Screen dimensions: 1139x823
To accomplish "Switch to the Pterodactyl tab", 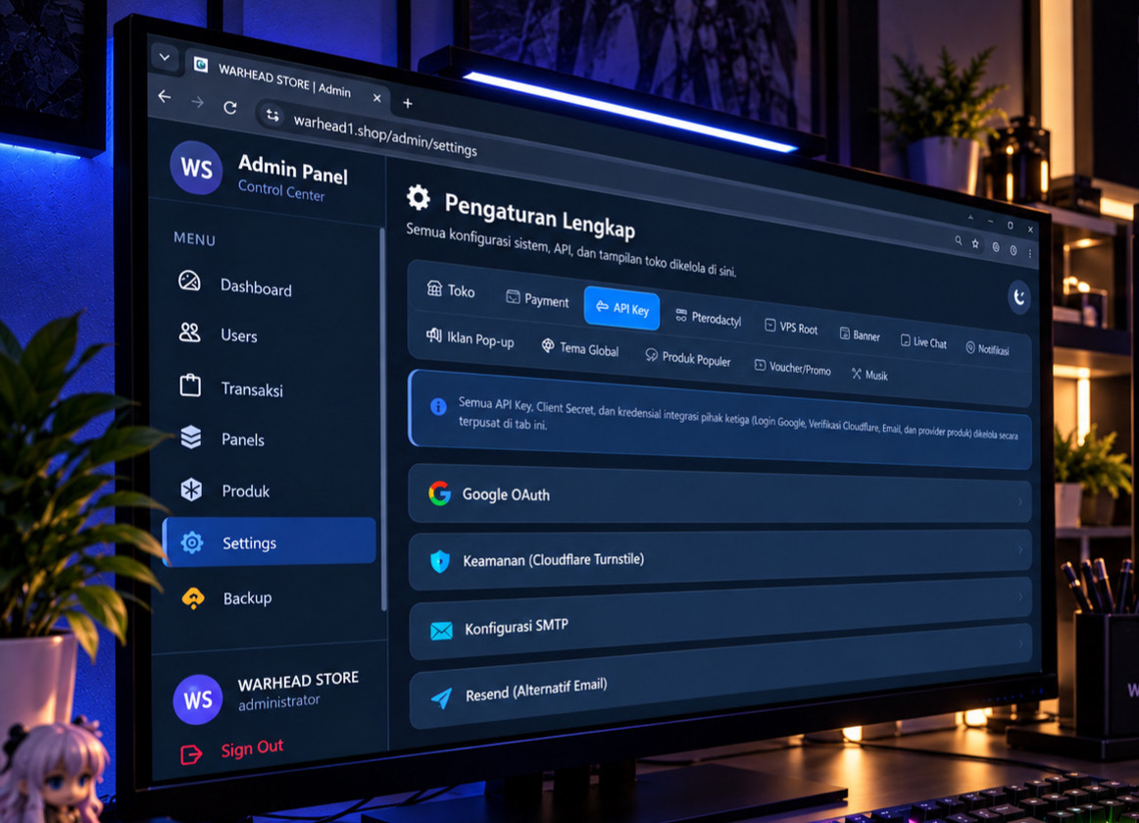I will pyautogui.click(x=709, y=318).
